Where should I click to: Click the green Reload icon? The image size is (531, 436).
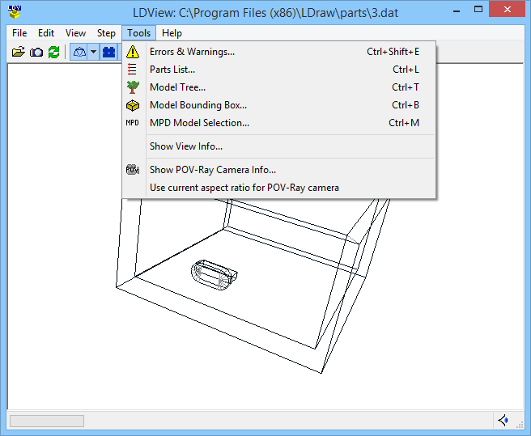point(54,52)
